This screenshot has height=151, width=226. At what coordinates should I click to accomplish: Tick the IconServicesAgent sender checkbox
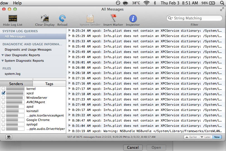coord(3,115)
